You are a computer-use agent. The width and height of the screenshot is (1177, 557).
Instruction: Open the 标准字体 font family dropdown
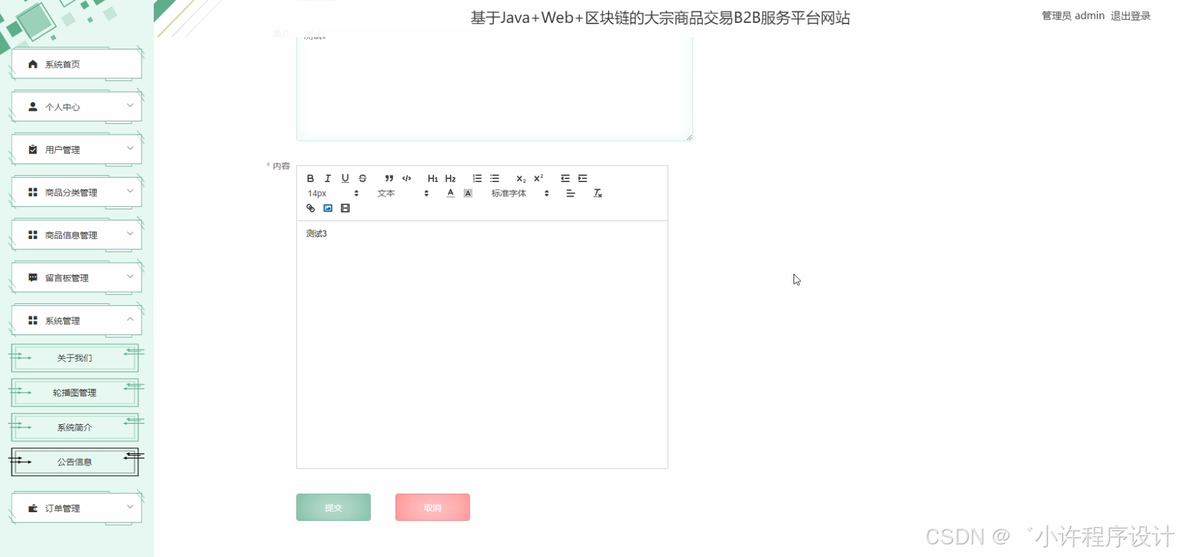coord(520,193)
